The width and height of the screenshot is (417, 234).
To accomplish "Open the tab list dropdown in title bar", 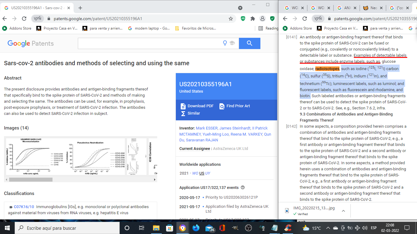I will click(240, 8).
